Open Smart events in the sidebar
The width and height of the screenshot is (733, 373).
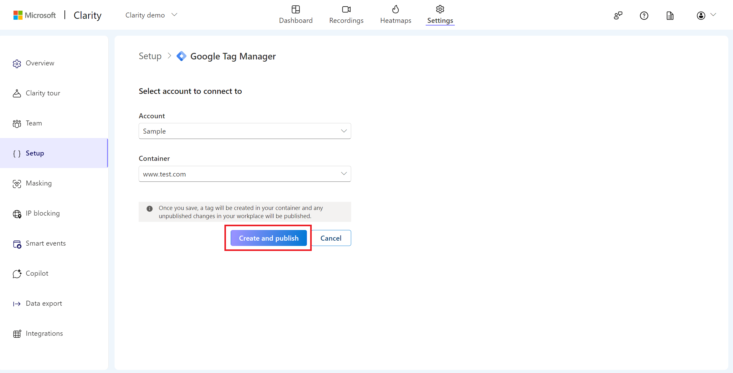point(54,243)
